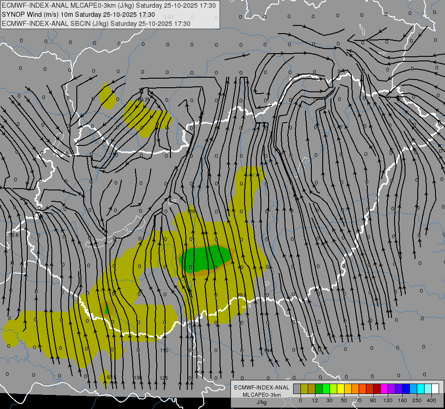
Task: Select the pure blue legend swatch
Action: (x=406, y=389)
